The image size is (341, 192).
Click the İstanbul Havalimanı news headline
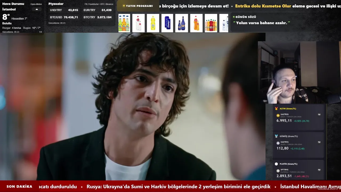(311, 187)
